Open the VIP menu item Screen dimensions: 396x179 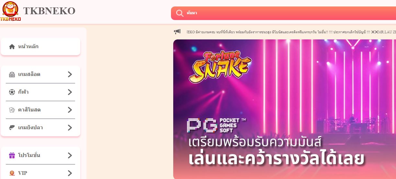click(40, 173)
